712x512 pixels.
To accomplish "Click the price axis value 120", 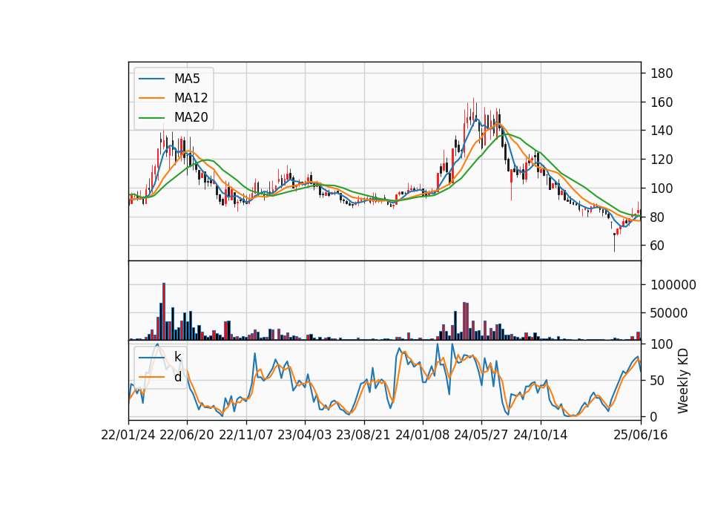I will [x=662, y=160].
